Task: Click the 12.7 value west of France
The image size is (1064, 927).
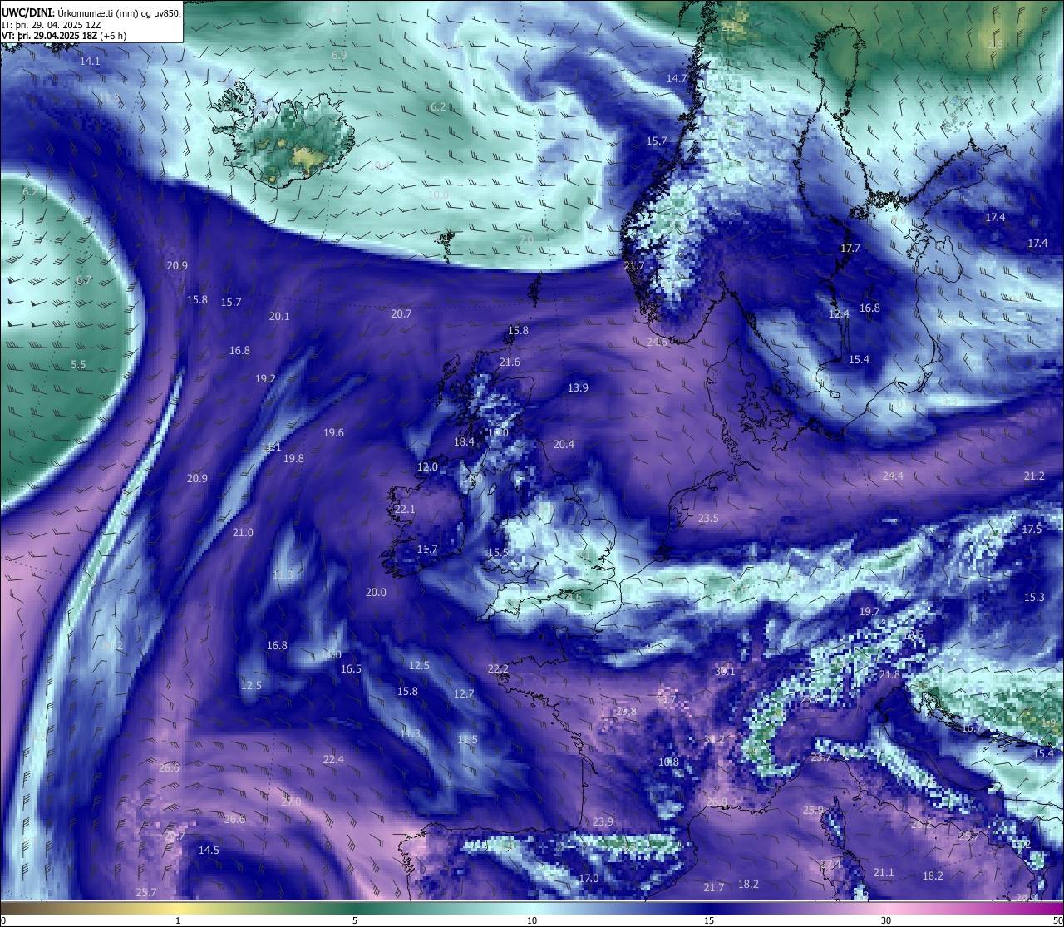Action: click(464, 693)
